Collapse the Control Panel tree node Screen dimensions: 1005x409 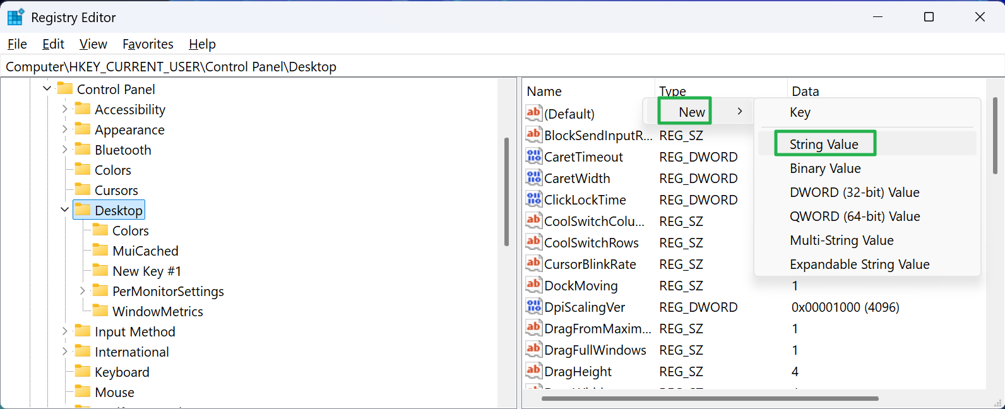tap(47, 89)
